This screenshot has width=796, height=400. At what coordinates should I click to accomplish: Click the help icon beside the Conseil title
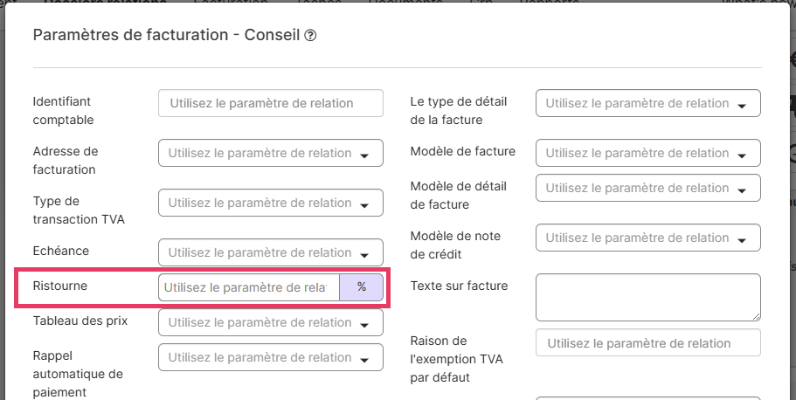click(x=310, y=36)
